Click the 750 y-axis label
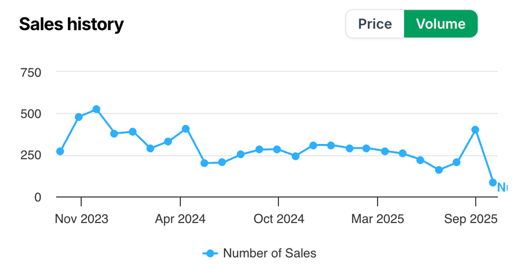Image resolution: width=529 pixels, height=274 pixels. pyautogui.click(x=31, y=73)
